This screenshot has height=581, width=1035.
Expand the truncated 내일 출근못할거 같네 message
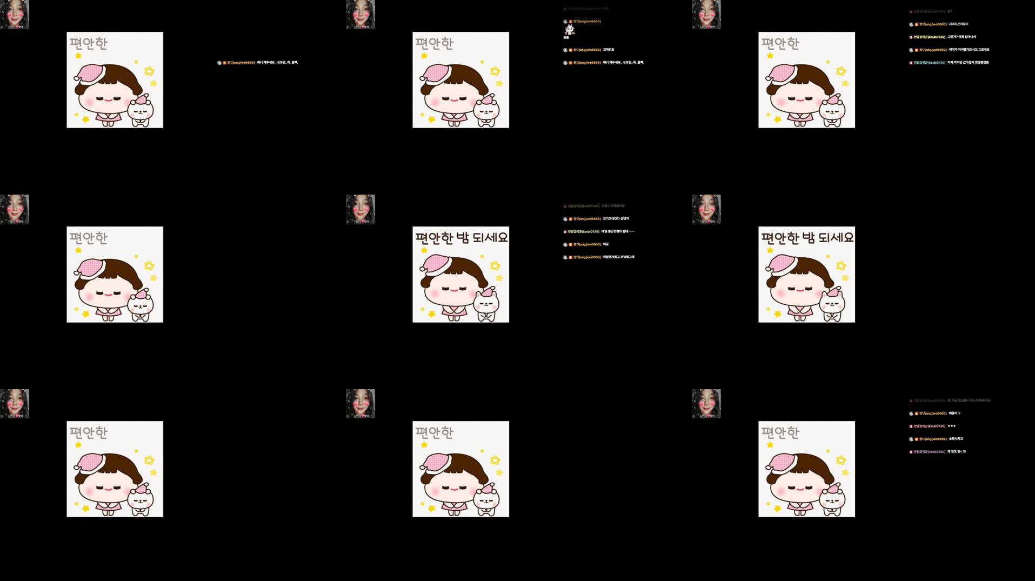tap(619, 231)
